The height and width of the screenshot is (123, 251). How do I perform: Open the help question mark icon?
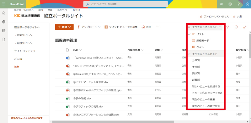point(238,4)
